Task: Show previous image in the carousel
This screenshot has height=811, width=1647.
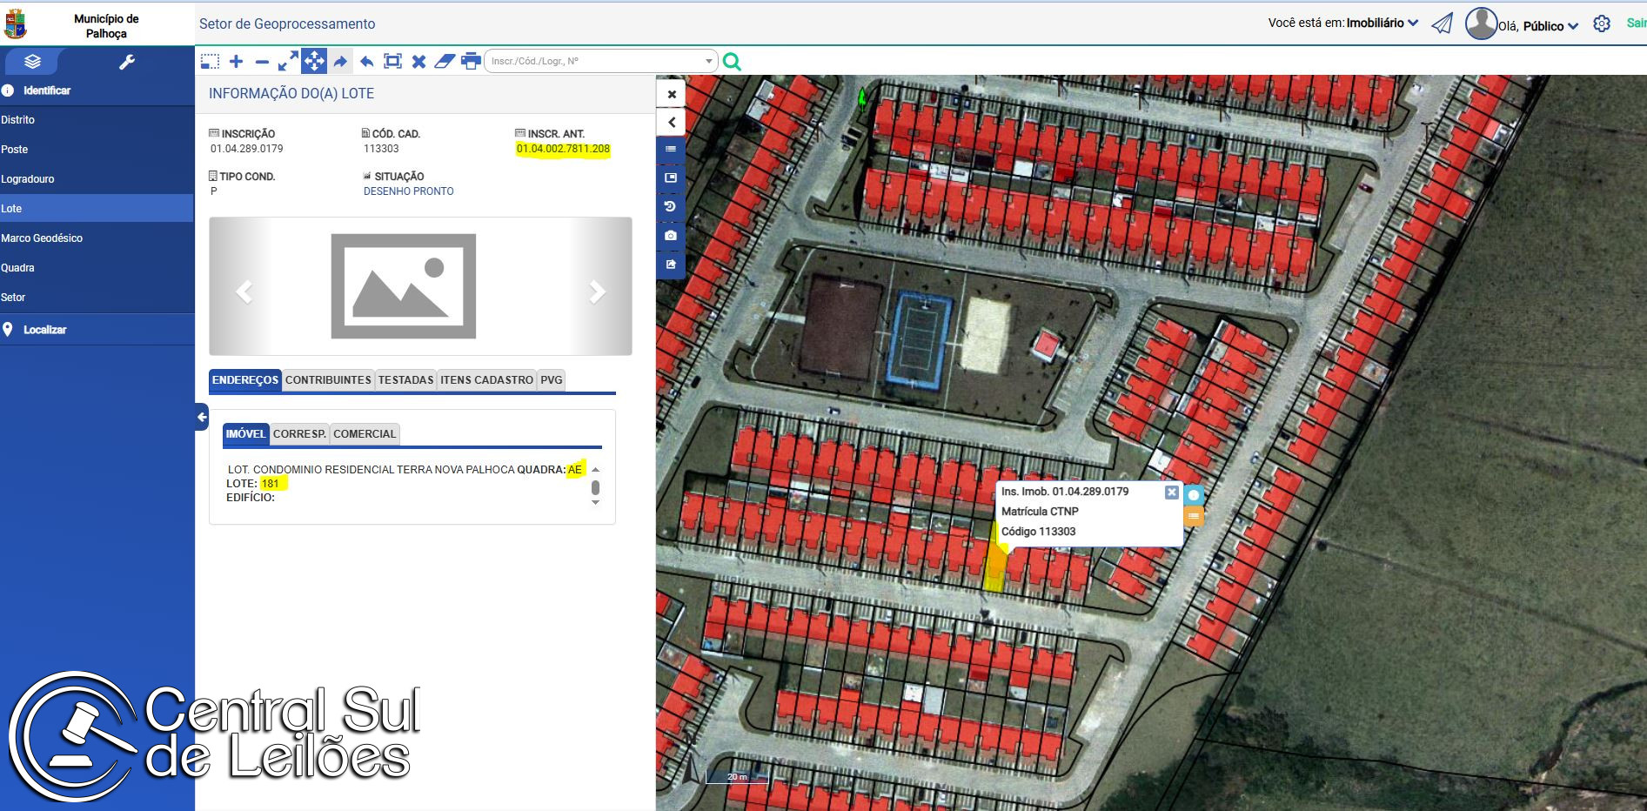Action: [x=244, y=292]
